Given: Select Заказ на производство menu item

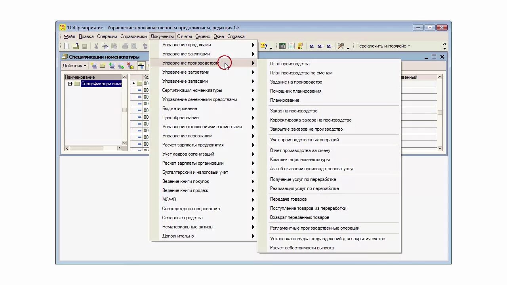Looking at the screenshot, I should (329, 111).
